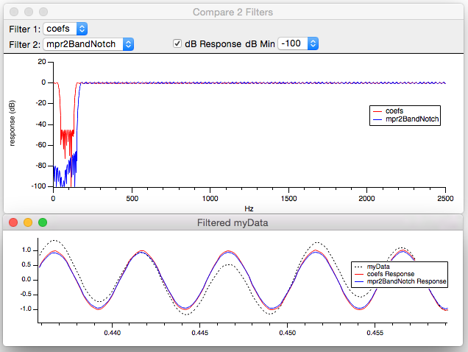Click the Compare 2 Filters title bar

[x=234, y=12]
